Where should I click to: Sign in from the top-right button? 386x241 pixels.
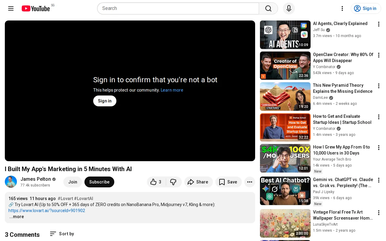click(366, 8)
